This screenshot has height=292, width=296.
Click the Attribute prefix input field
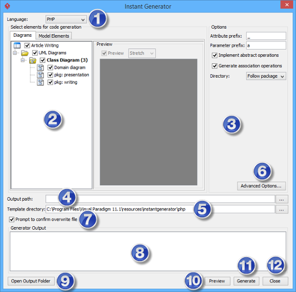(x=266, y=36)
